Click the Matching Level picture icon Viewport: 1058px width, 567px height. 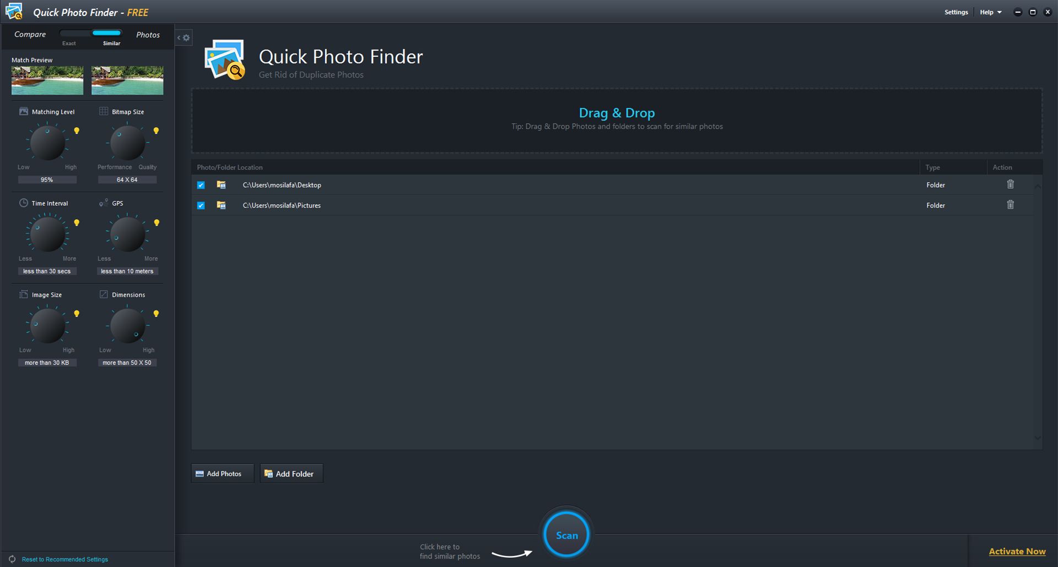pyautogui.click(x=24, y=111)
